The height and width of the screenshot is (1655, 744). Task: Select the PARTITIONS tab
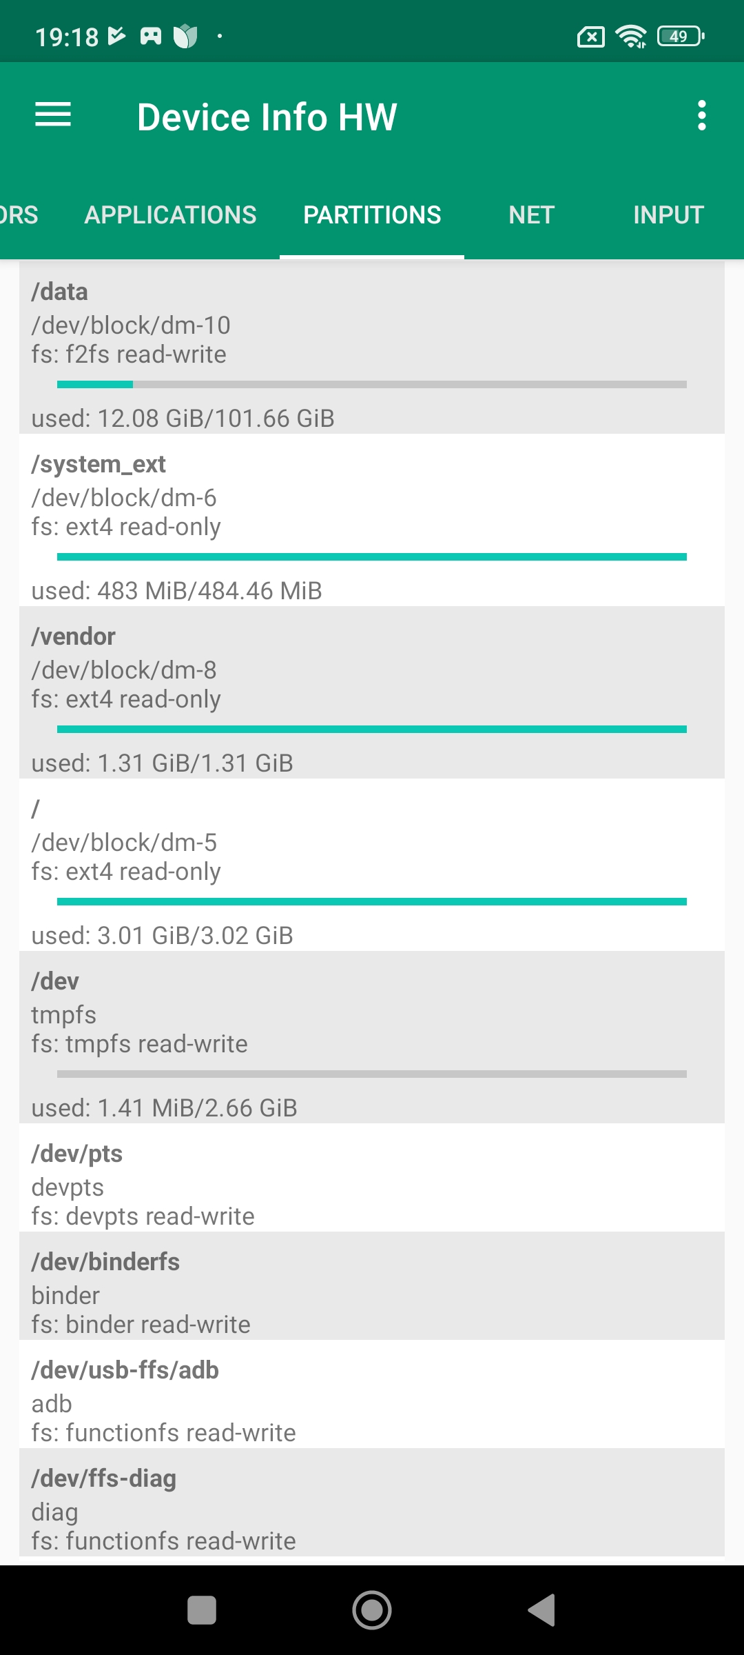372,215
